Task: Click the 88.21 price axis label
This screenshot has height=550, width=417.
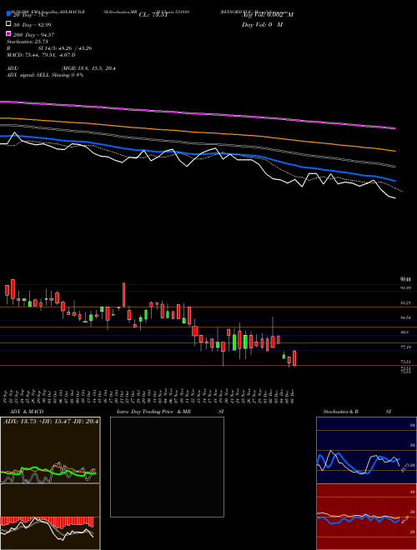Action: point(405,302)
